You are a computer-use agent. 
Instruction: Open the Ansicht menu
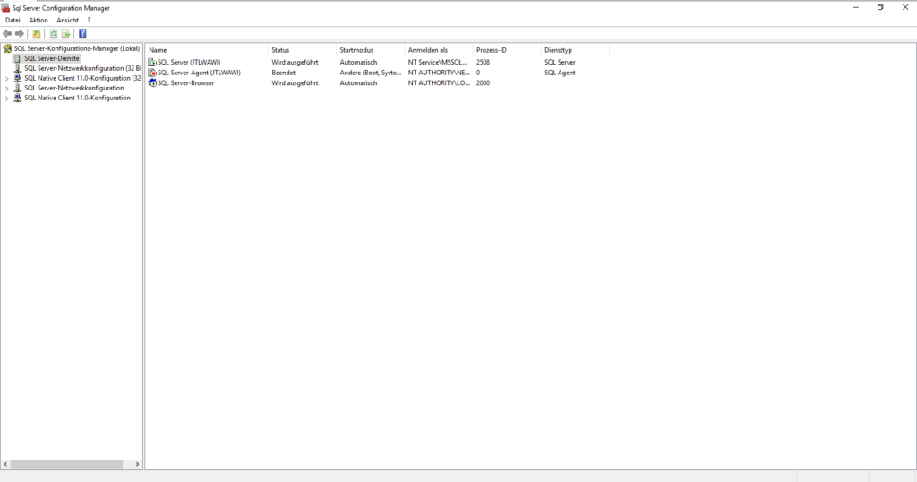(67, 20)
